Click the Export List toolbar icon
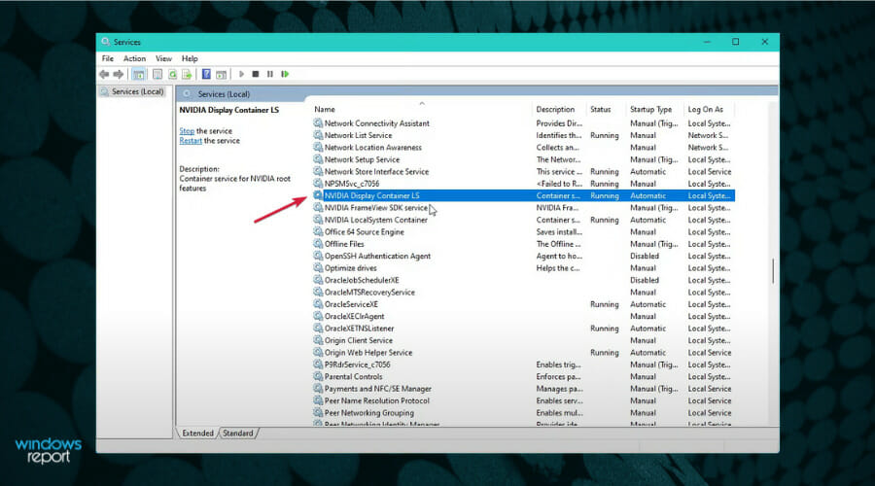Viewport: 875px width, 486px height. pyautogui.click(x=187, y=74)
